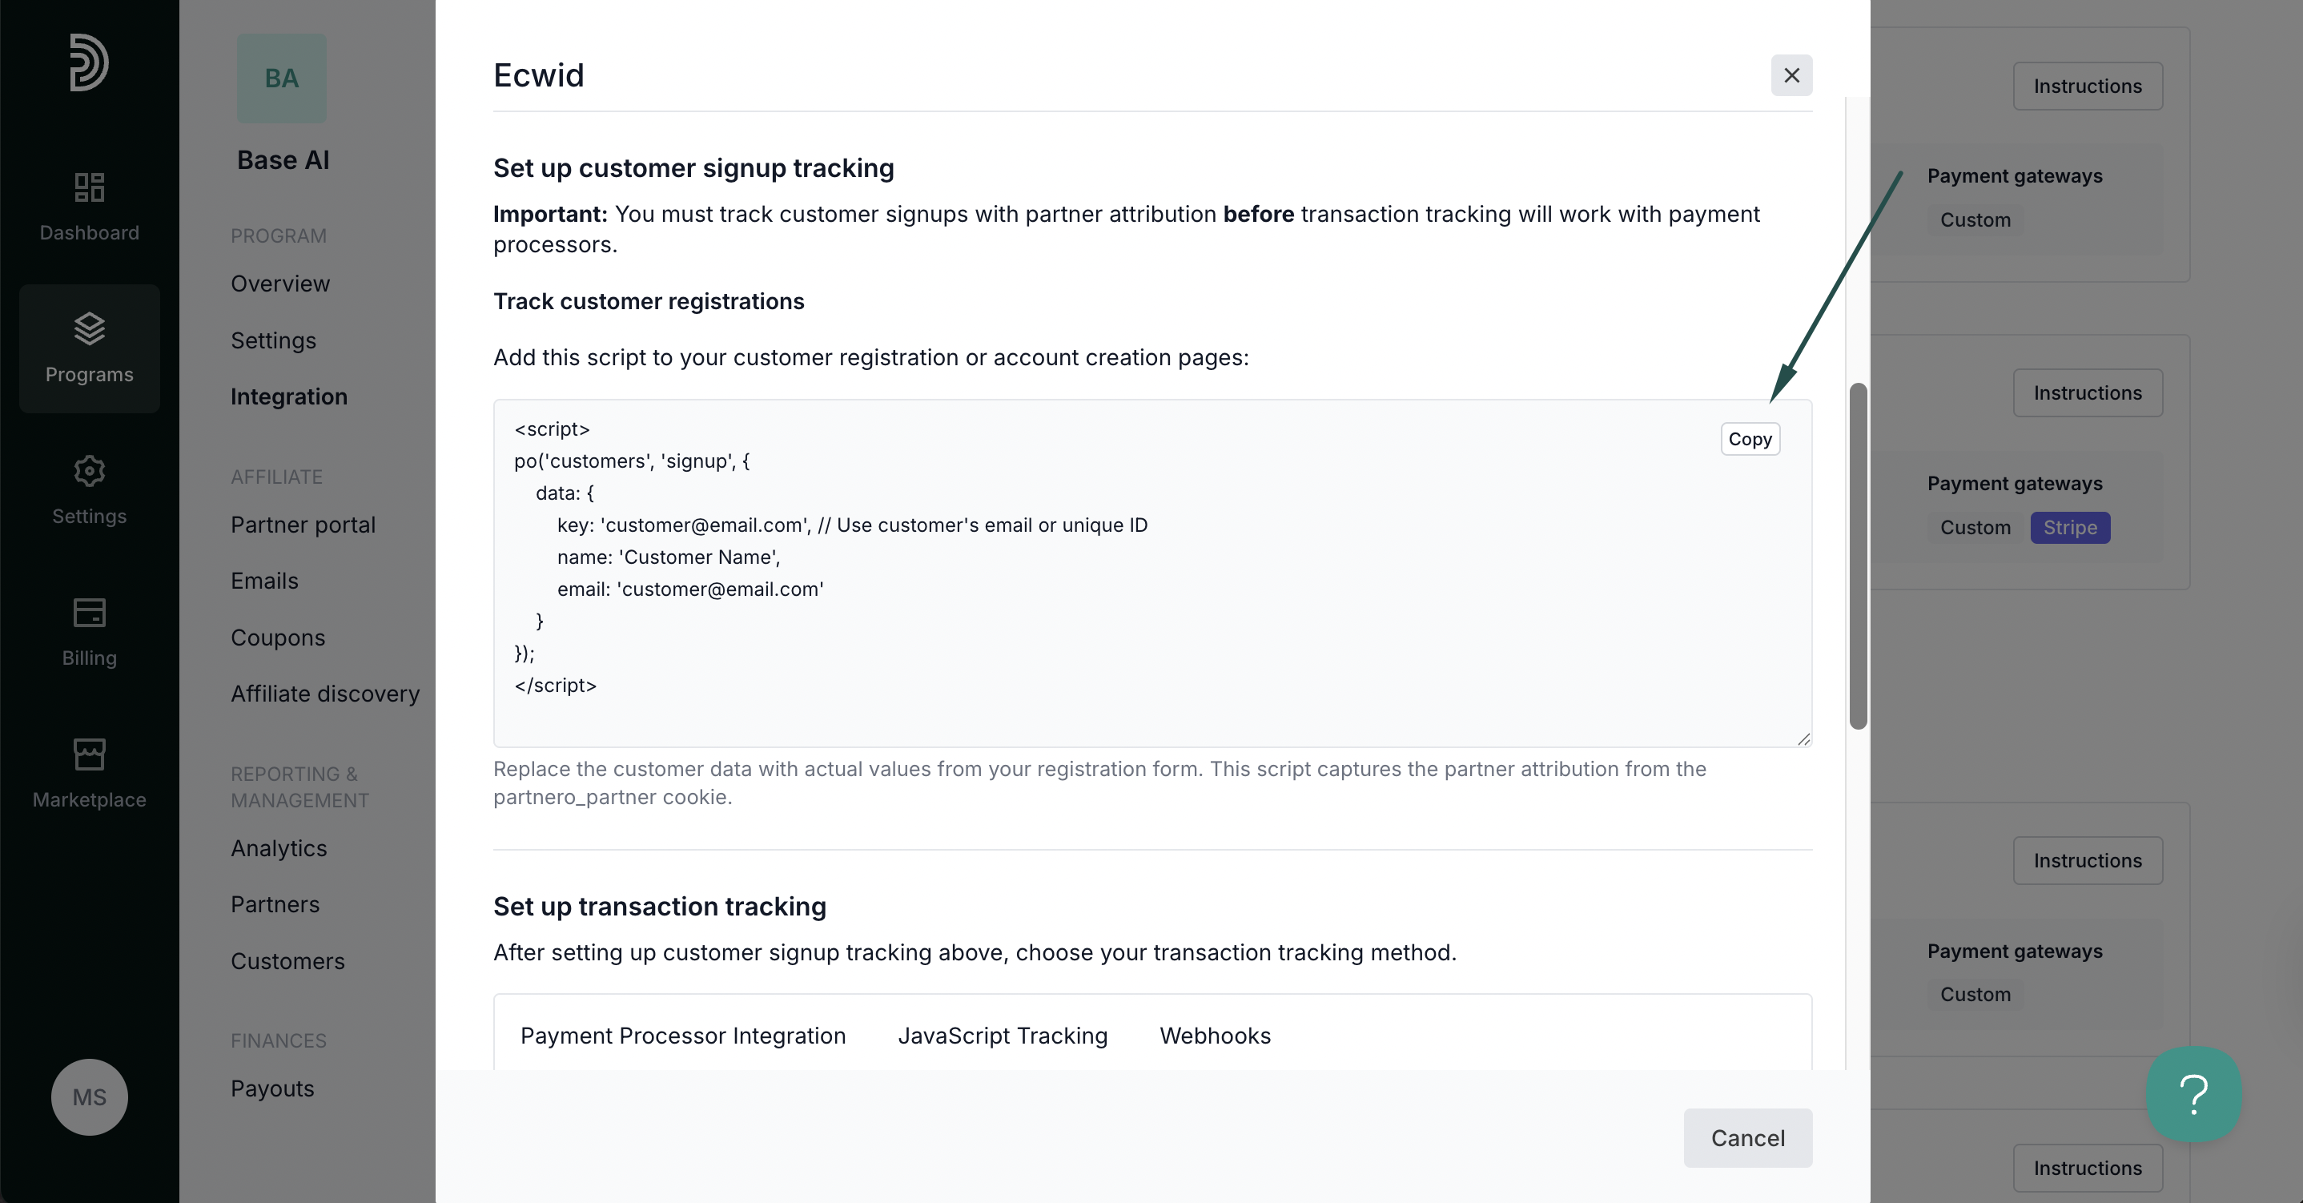Open the MS user avatar
Viewport: 2303px width, 1203px height.
tap(90, 1096)
